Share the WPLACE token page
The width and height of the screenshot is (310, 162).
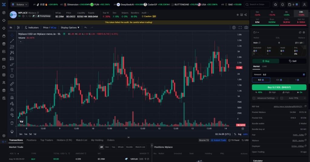[x=246, y=15]
